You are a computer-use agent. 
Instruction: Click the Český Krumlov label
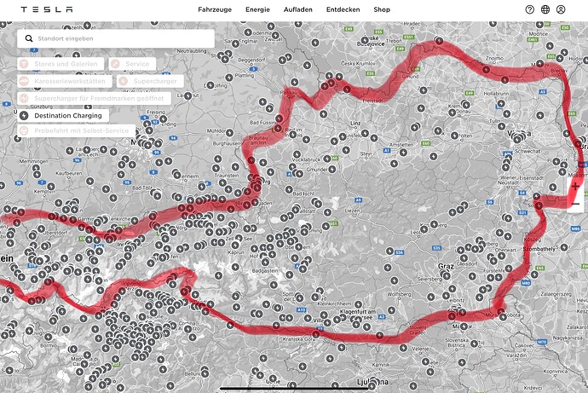[x=359, y=63]
